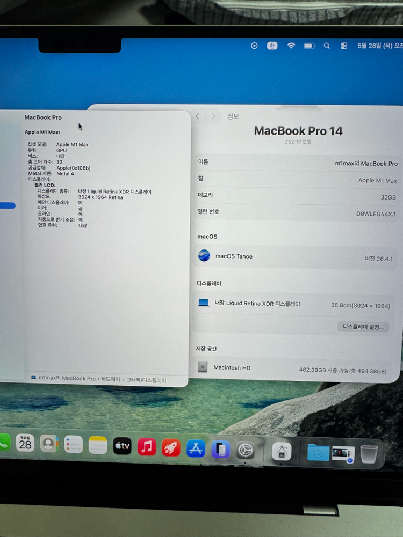Click the 칩 row with Apple M1 Max
Viewport: 403px width, 537px height.
pyautogui.click(x=297, y=179)
